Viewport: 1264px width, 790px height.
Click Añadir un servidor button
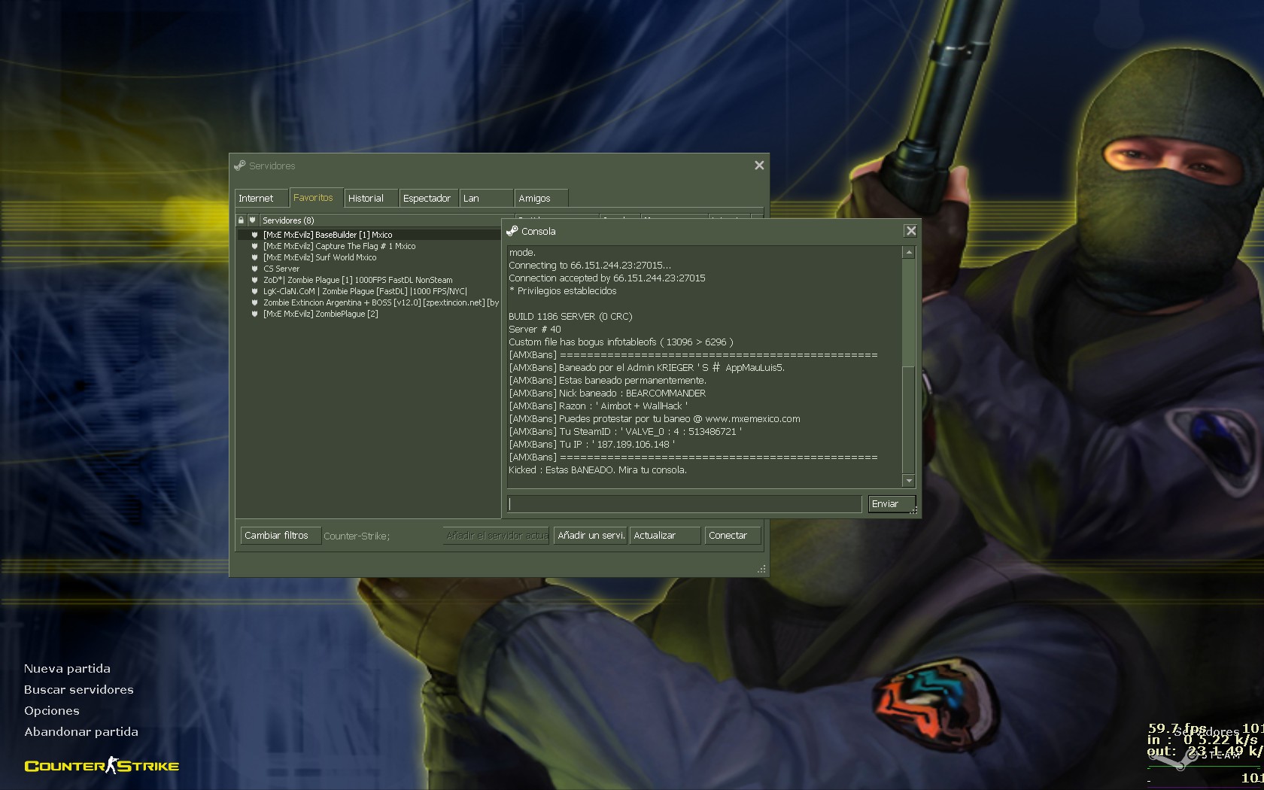pyautogui.click(x=591, y=536)
